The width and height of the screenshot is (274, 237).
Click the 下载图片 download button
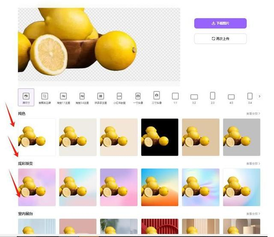(x=220, y=23)
